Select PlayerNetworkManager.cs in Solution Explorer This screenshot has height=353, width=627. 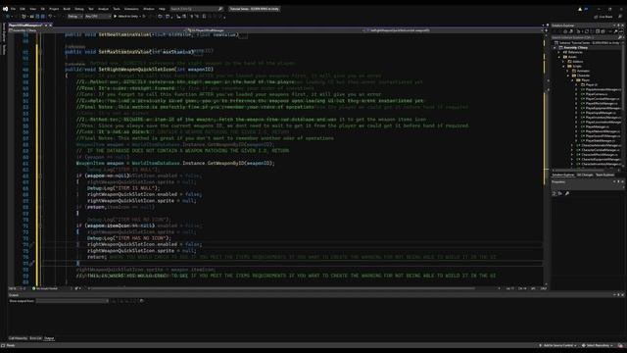[600, 131]
